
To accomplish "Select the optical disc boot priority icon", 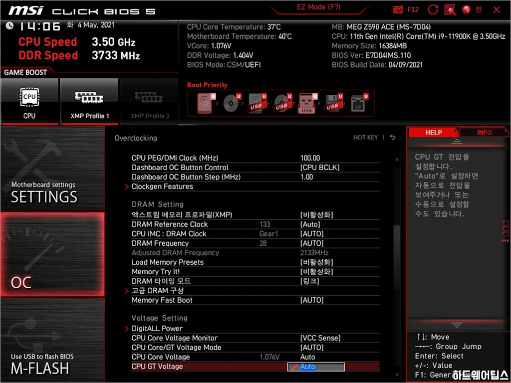I will [x=232, y=103].
